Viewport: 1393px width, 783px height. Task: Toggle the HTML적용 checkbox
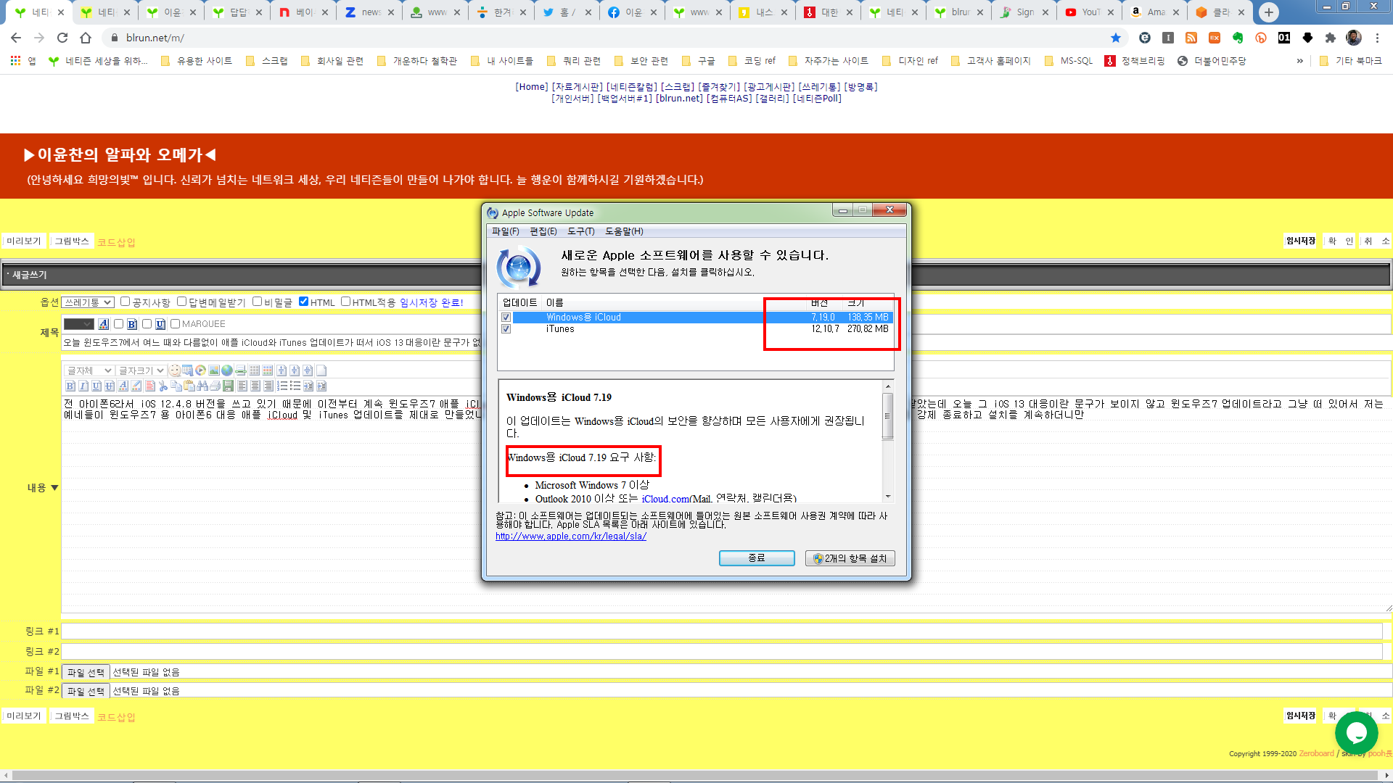[x=345, y=302]
